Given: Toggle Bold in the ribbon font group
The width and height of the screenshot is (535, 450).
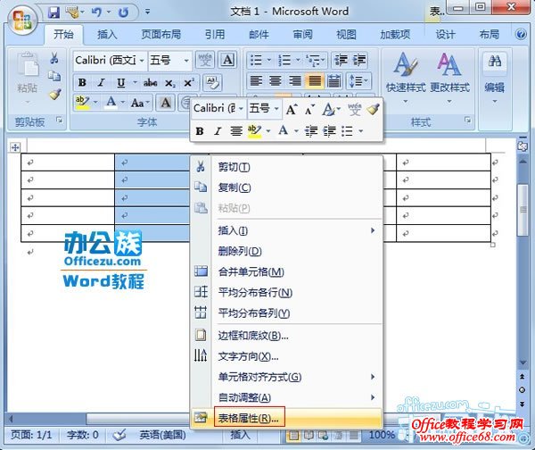Looking at the screenshot, I should (x=82, y=82).
